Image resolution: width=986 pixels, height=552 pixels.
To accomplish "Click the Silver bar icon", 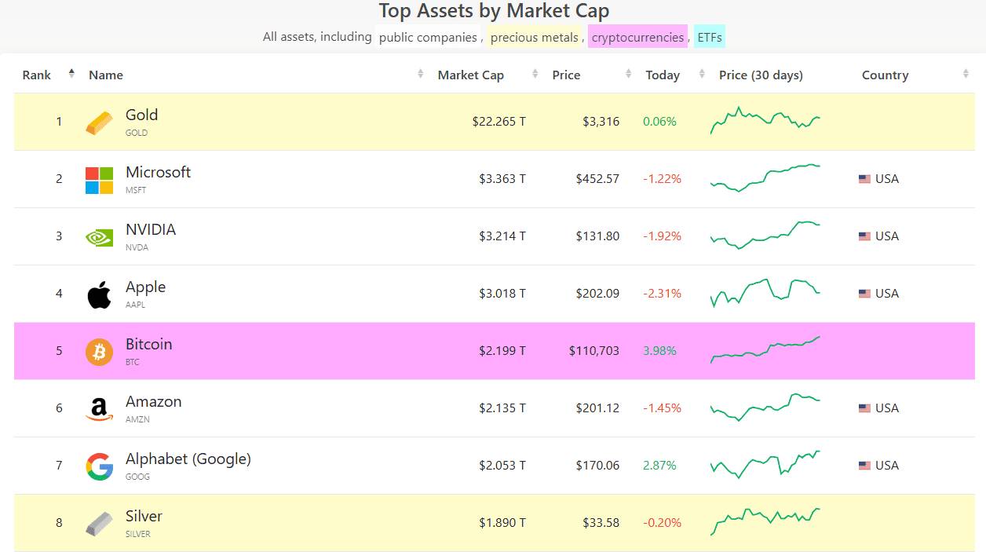I will (x=99, y=524).
